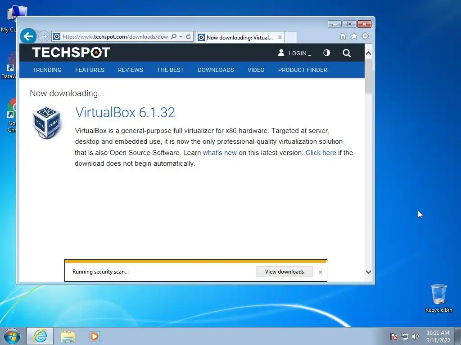Viewport: 461px width, 345px height.
Task: Go back with the browser back arrow
Action: coord(28,36)
